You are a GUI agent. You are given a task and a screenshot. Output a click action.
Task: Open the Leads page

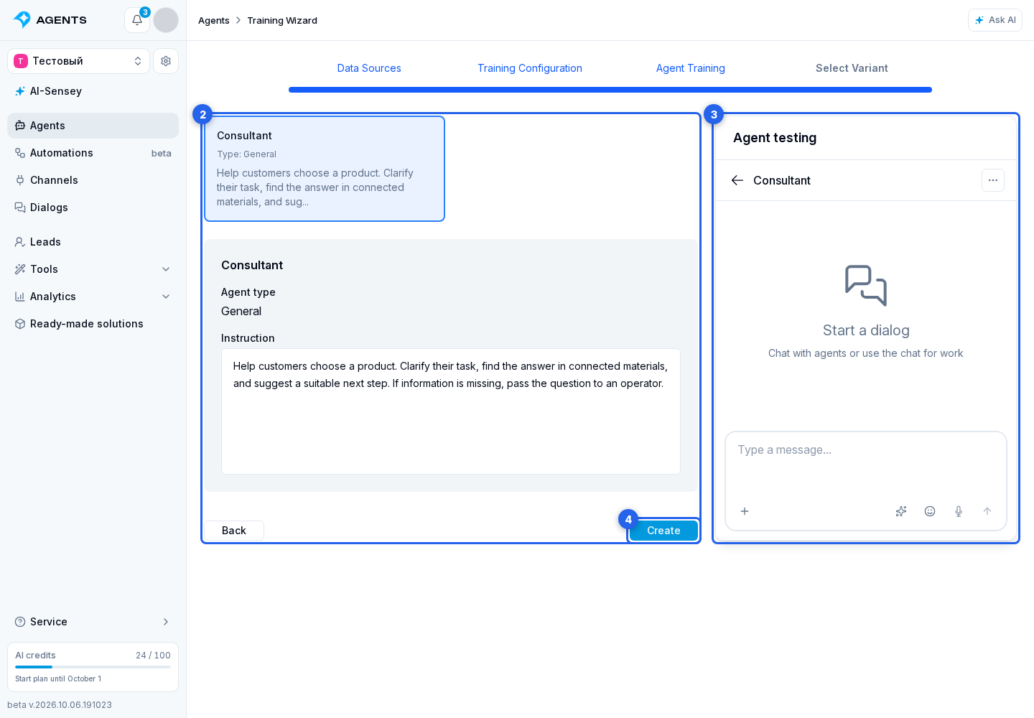[x=93, y=242]
